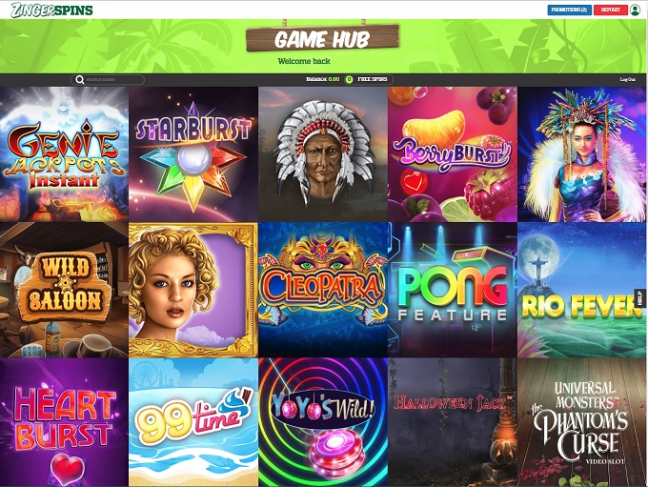
Task: Open the Help side tab
Action: pyautogui.click(x=640, y=297)
